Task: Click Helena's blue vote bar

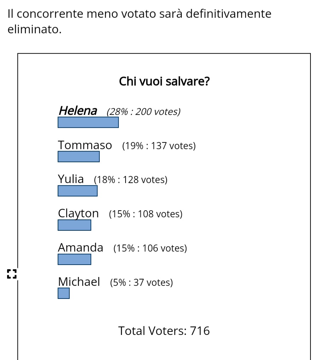Action: pyautogui.click(x=88, y=122)
